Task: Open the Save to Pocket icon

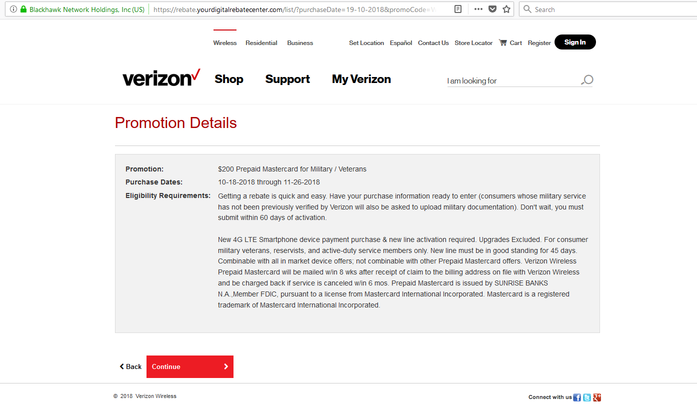Action: pos(493,9)
